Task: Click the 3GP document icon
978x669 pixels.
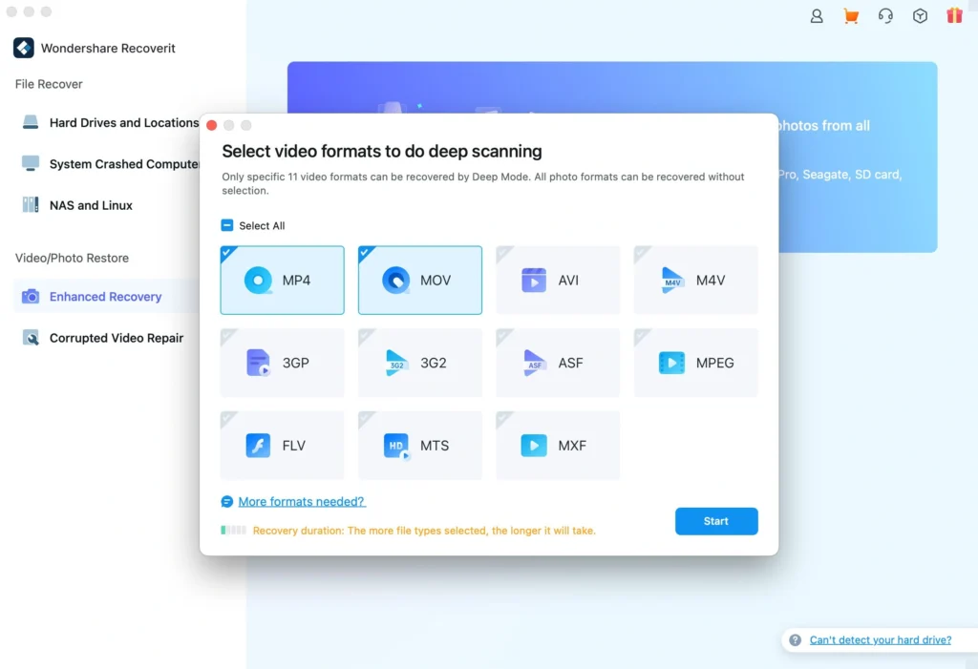Action: click(258, 363)
